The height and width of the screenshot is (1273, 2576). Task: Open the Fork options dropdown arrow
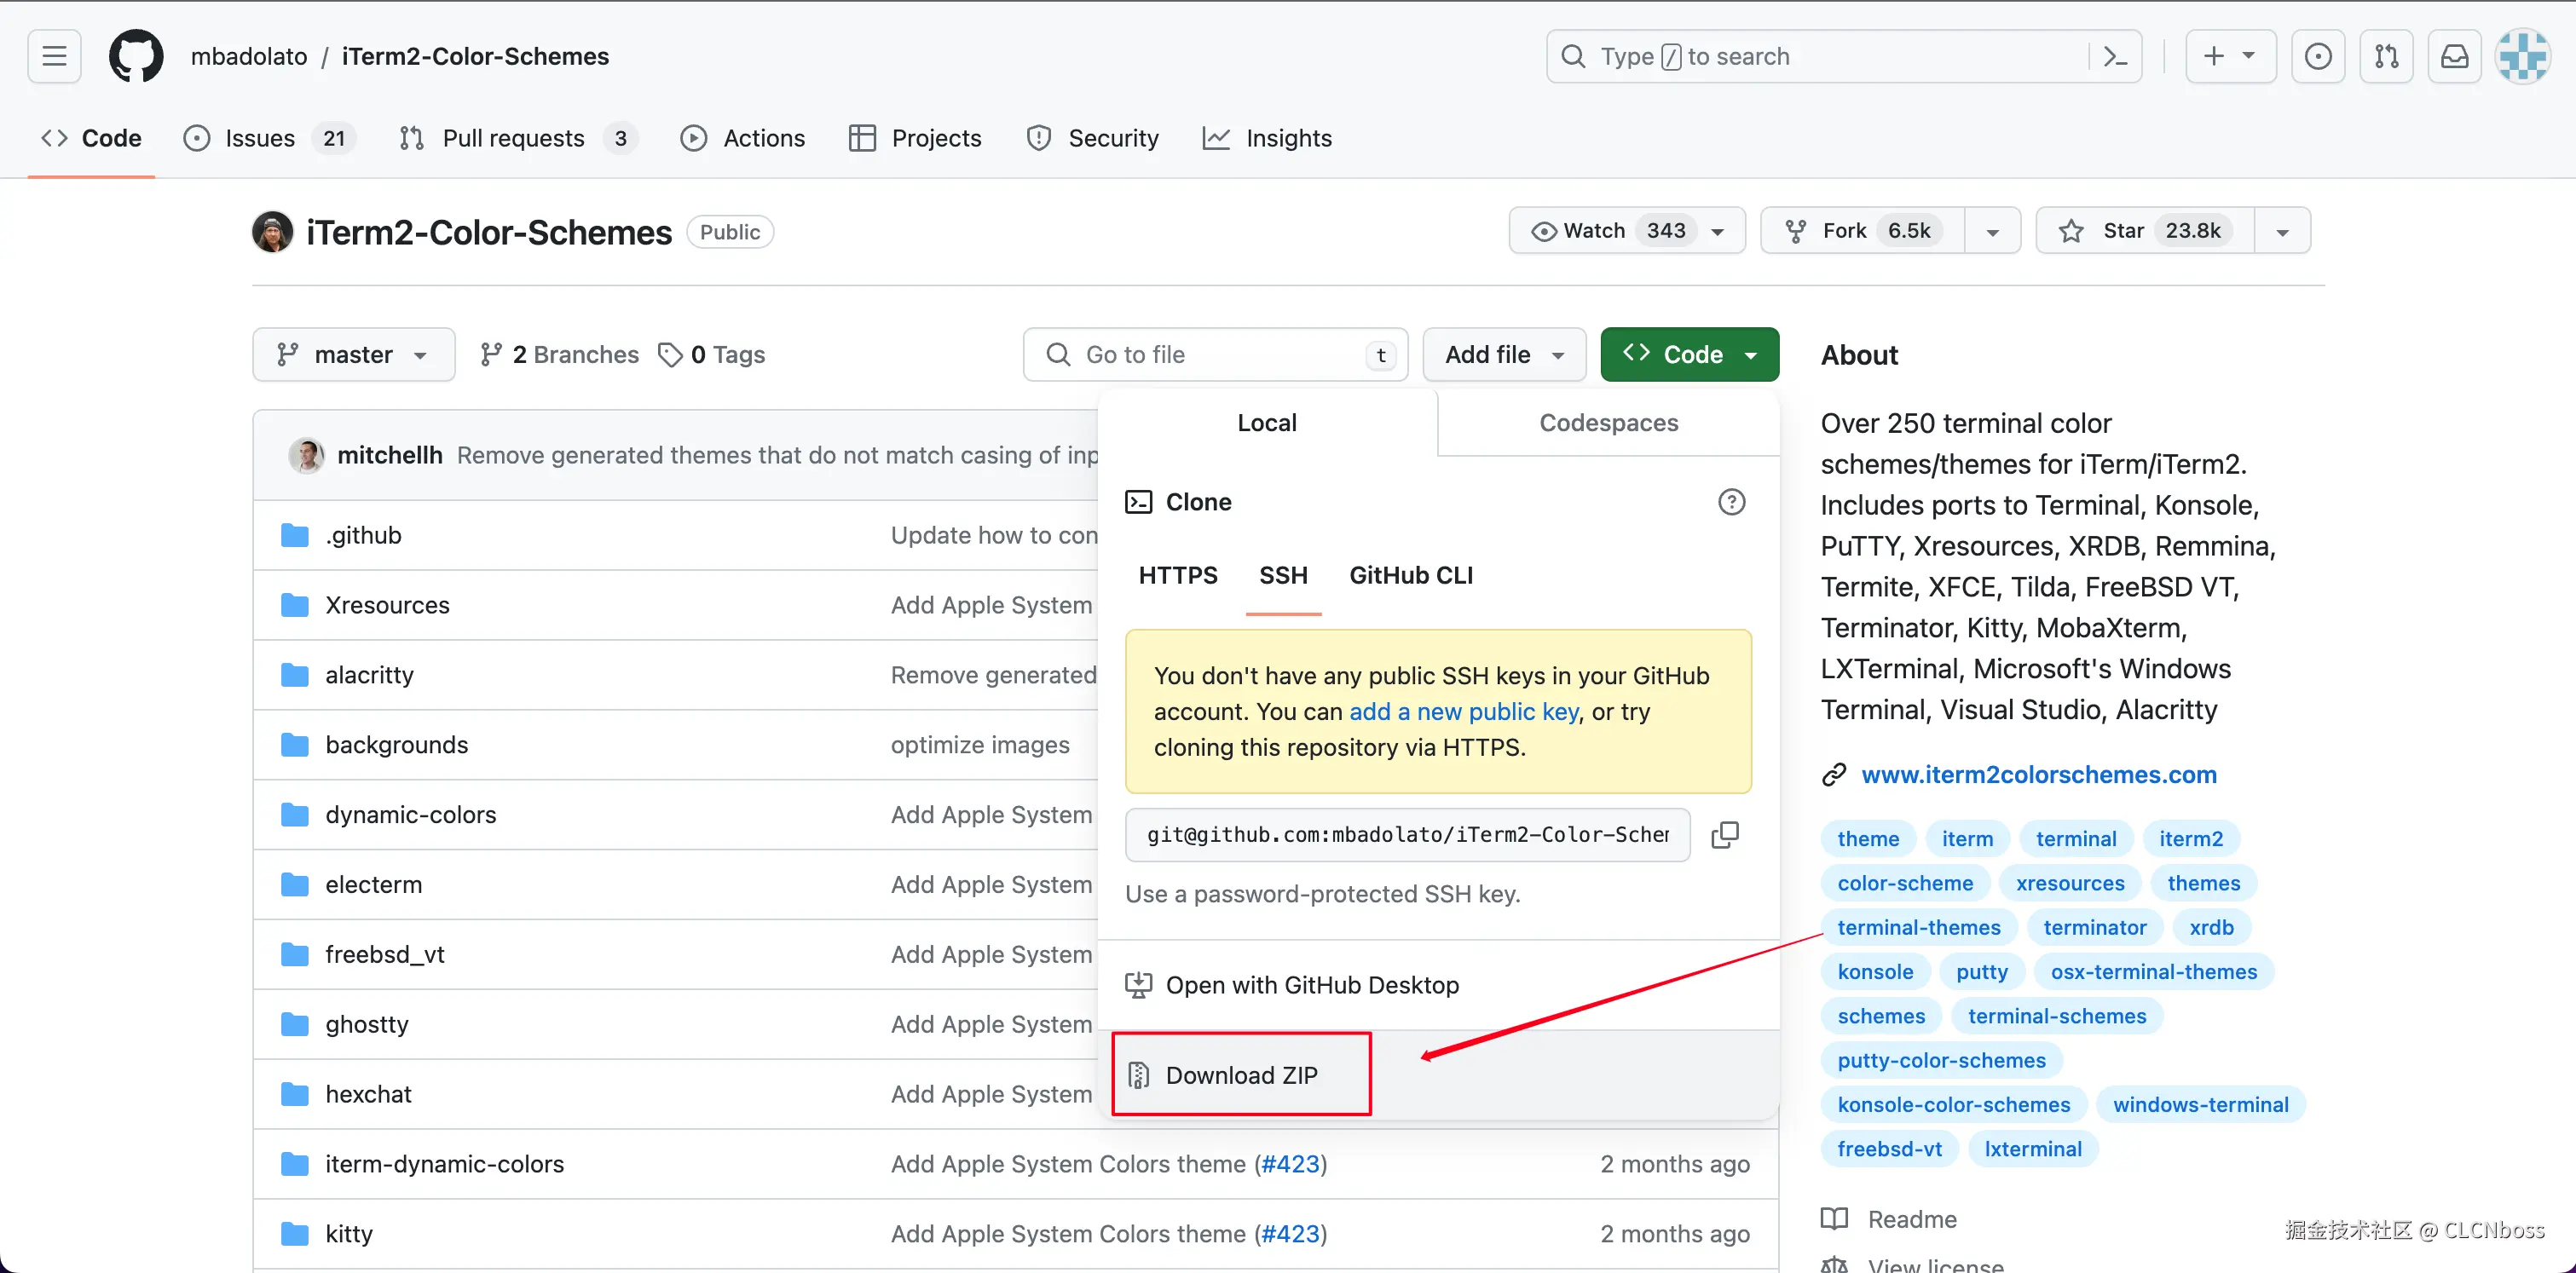tap(1992, 231)
